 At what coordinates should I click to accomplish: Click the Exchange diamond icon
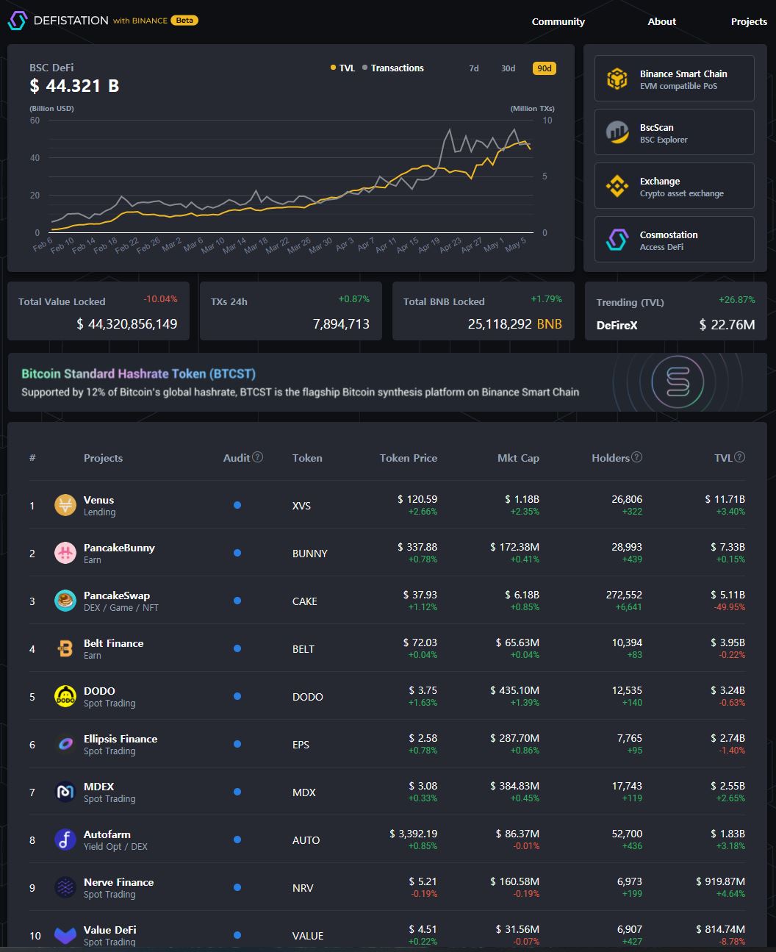click(x=617, y=186)
